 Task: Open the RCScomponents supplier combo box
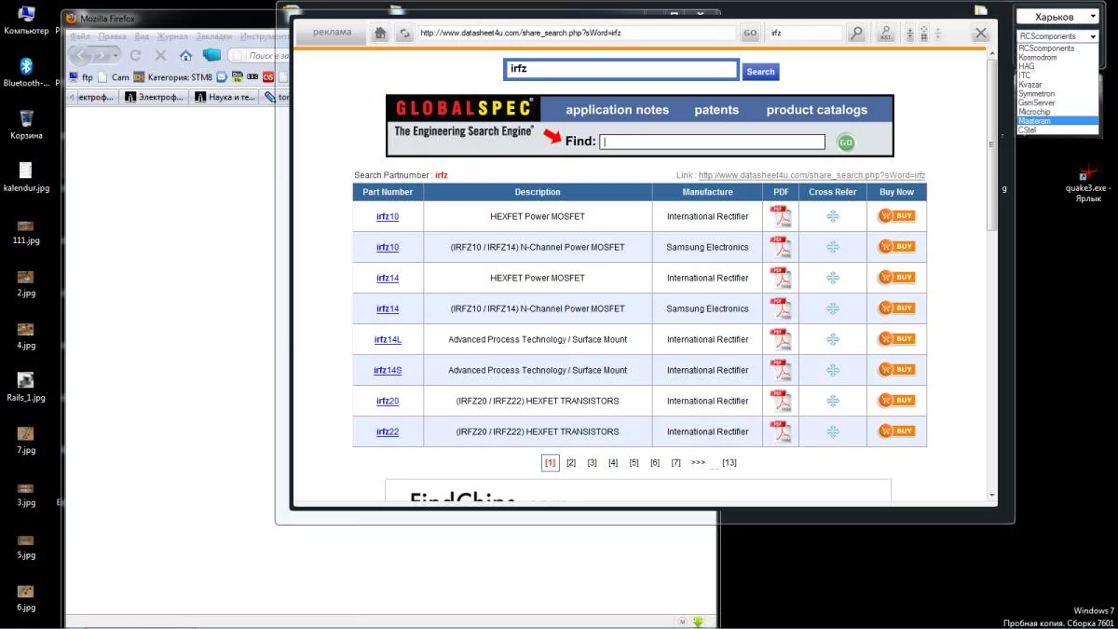pyautogui.click(x=1058, y=36)
